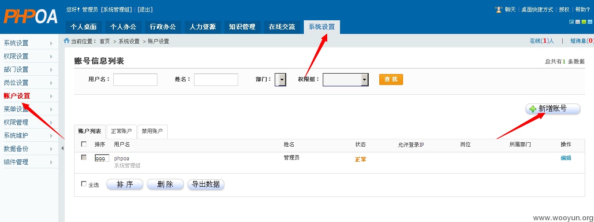Click the 编辑 link for phpoa
Screen dimensions: 594x222
(x=566, y=158)
